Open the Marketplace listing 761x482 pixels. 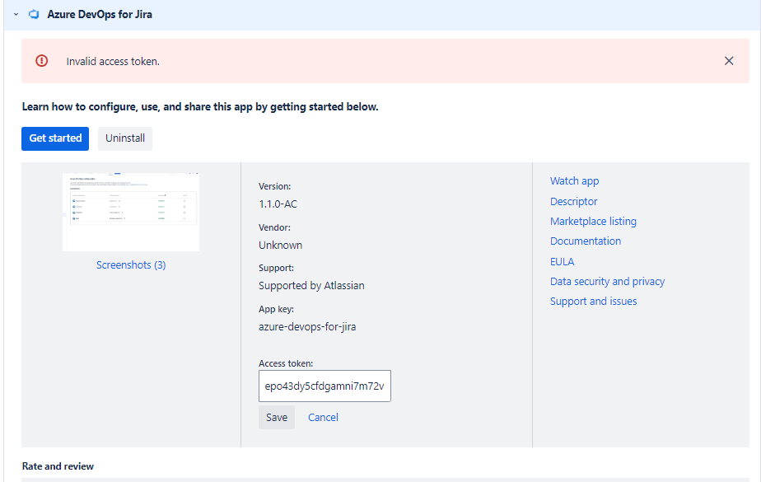click(x=593, y=221)
